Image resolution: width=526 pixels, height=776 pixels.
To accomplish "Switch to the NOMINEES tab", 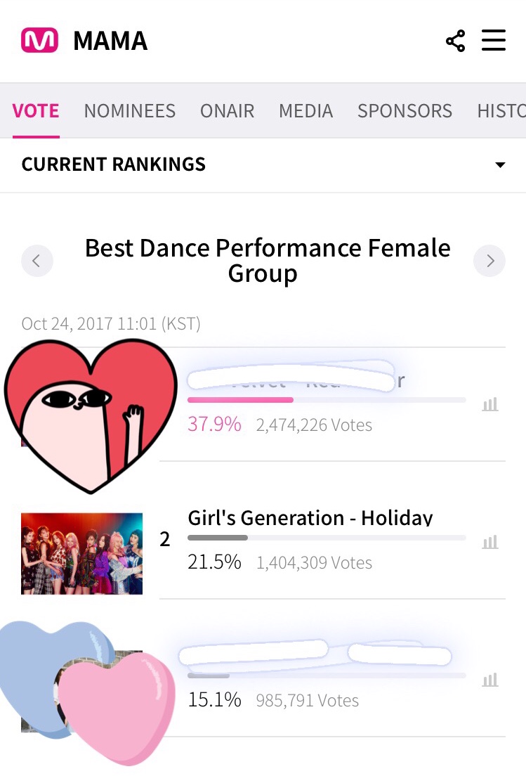I will 129,111.
